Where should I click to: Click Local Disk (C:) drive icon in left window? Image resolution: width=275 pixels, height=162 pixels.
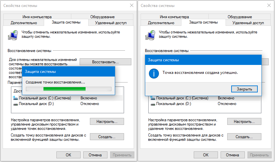pyautogui.click(x=15, y=98)
